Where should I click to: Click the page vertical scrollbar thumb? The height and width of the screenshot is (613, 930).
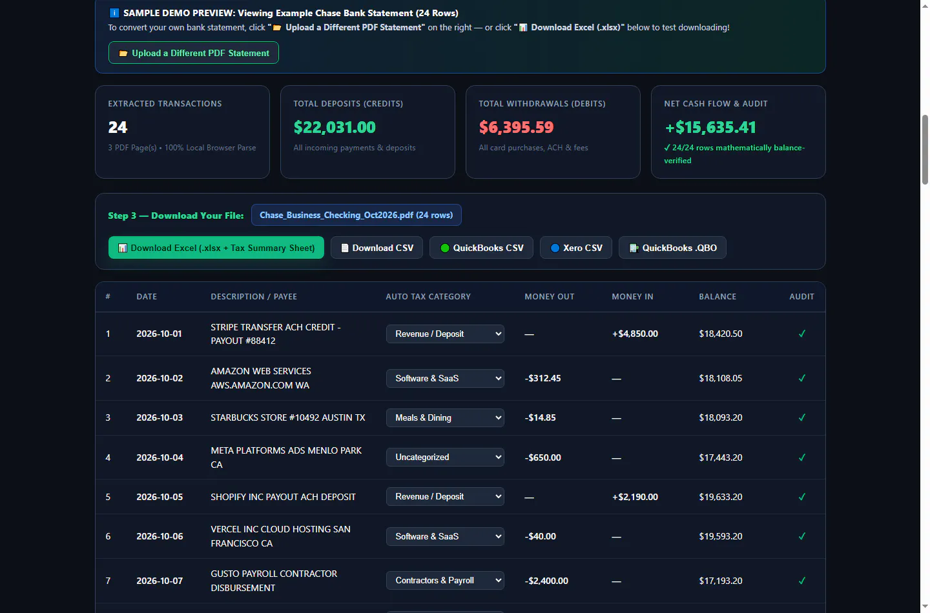[925, 150]
